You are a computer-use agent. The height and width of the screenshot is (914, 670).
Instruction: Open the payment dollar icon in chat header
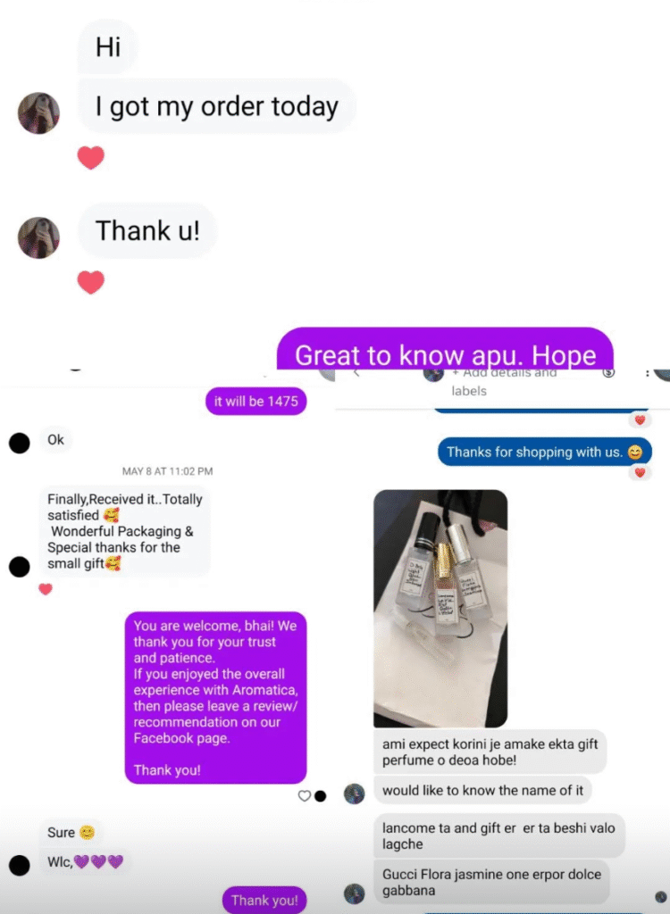pos(608,372)
